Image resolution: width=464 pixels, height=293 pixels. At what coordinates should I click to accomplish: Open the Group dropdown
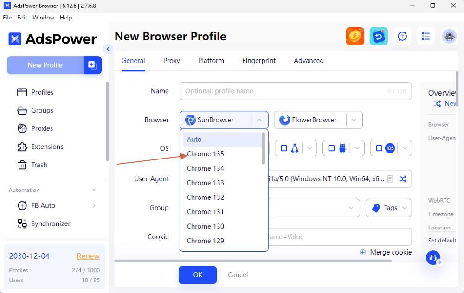coord(314,208)
